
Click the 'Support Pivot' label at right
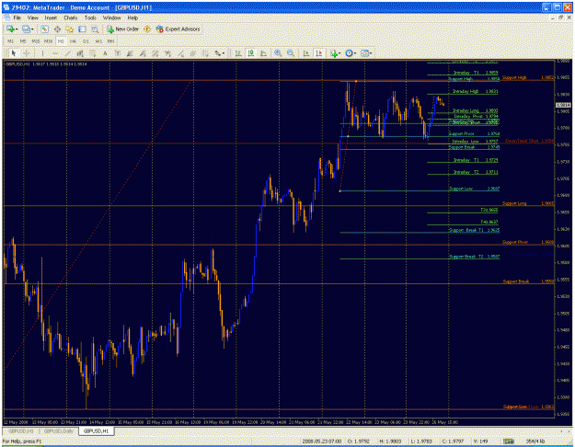[x=515, y=242]
